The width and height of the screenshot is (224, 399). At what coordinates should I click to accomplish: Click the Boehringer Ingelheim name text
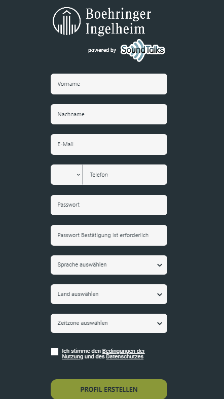[119, 21]
